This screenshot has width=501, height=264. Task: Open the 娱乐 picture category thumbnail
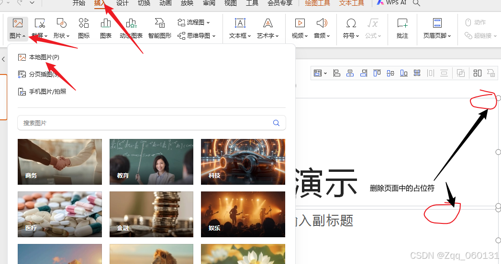point(243,214)
